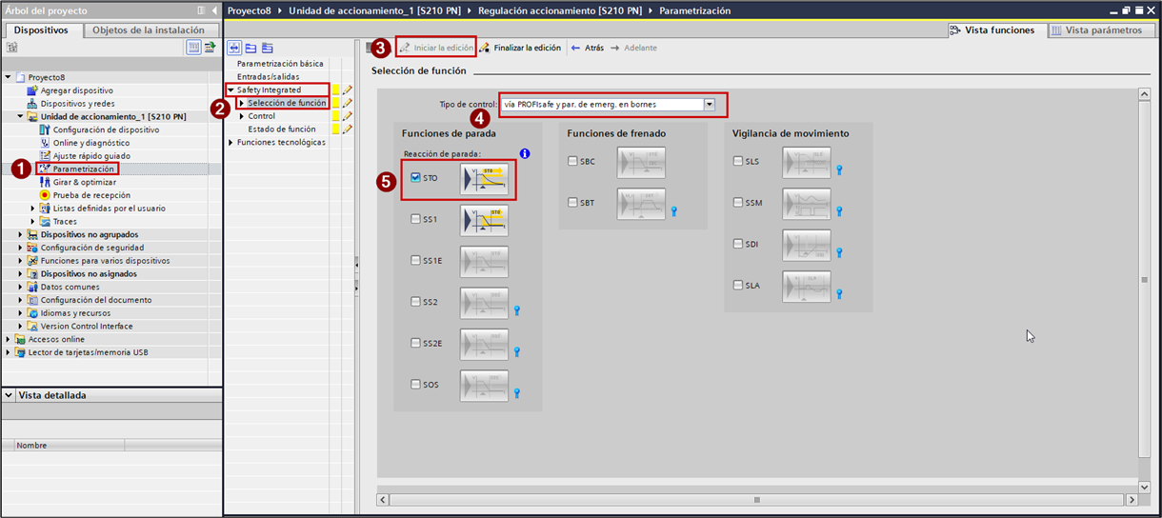This screenshot has height=518, width=1162.
Task: Click the Online y diagnóstico icon in tree
Action: pos(45,143)
